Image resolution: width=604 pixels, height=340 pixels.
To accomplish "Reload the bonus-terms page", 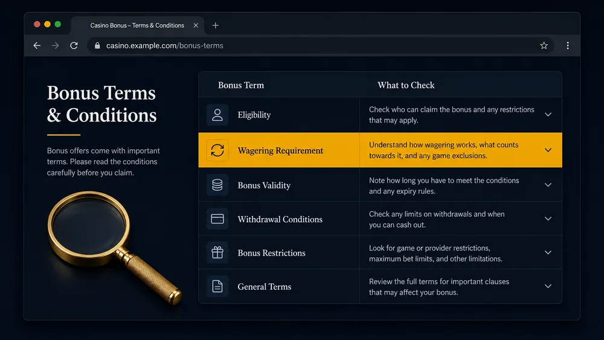I will 74,45.
